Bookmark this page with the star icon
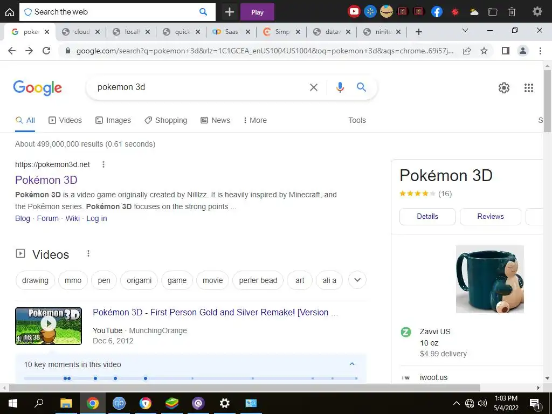 (x=484, y=51)
